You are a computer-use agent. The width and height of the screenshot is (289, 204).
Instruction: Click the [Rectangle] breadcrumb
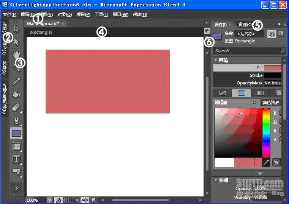point(41,32)
